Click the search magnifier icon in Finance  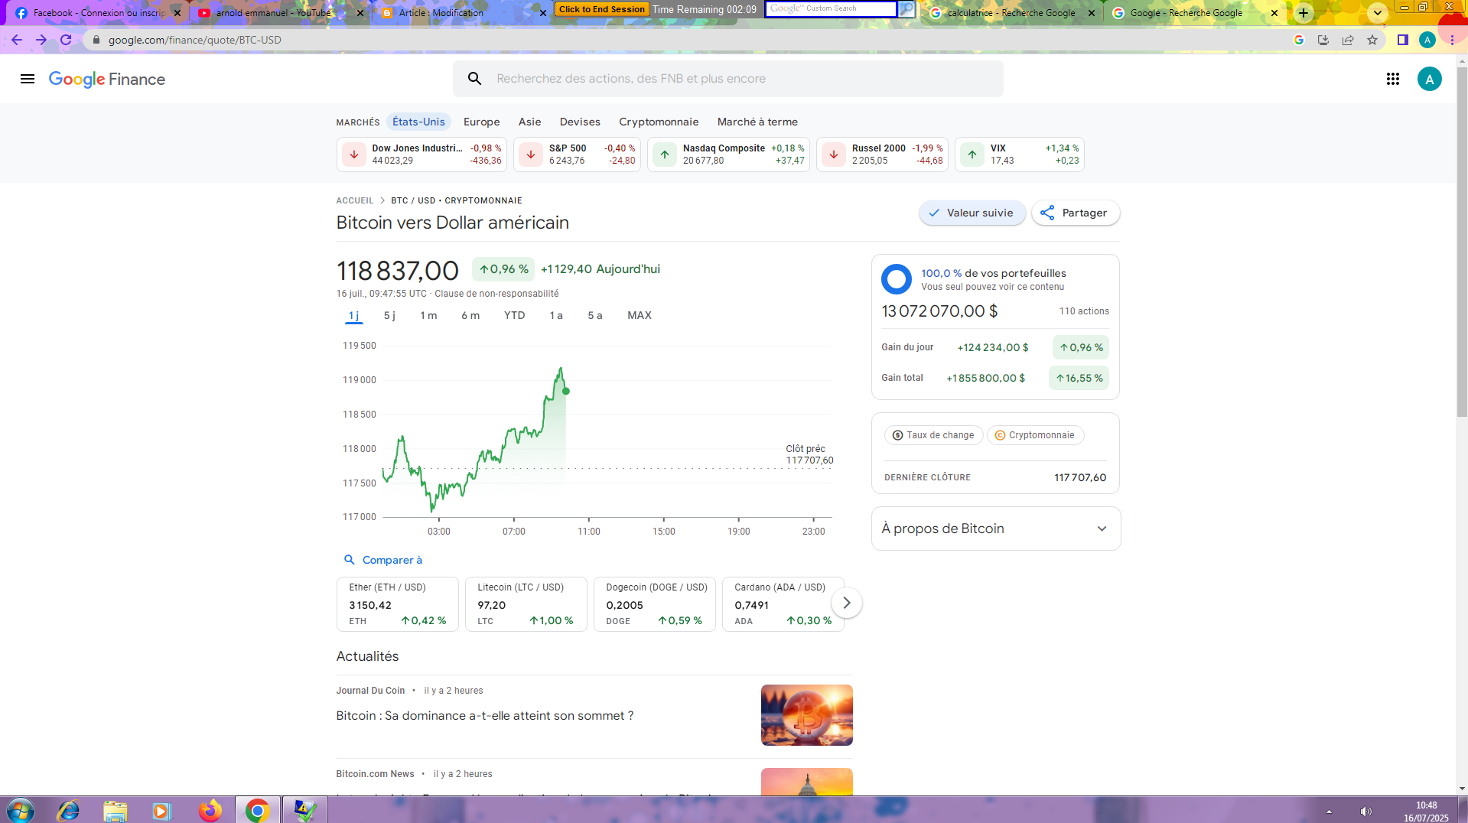coord(474,79)
